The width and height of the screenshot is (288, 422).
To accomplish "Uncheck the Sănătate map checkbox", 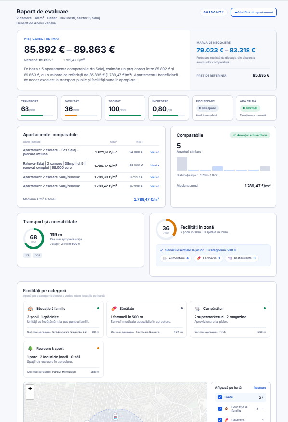I will (x=220, y=420).
